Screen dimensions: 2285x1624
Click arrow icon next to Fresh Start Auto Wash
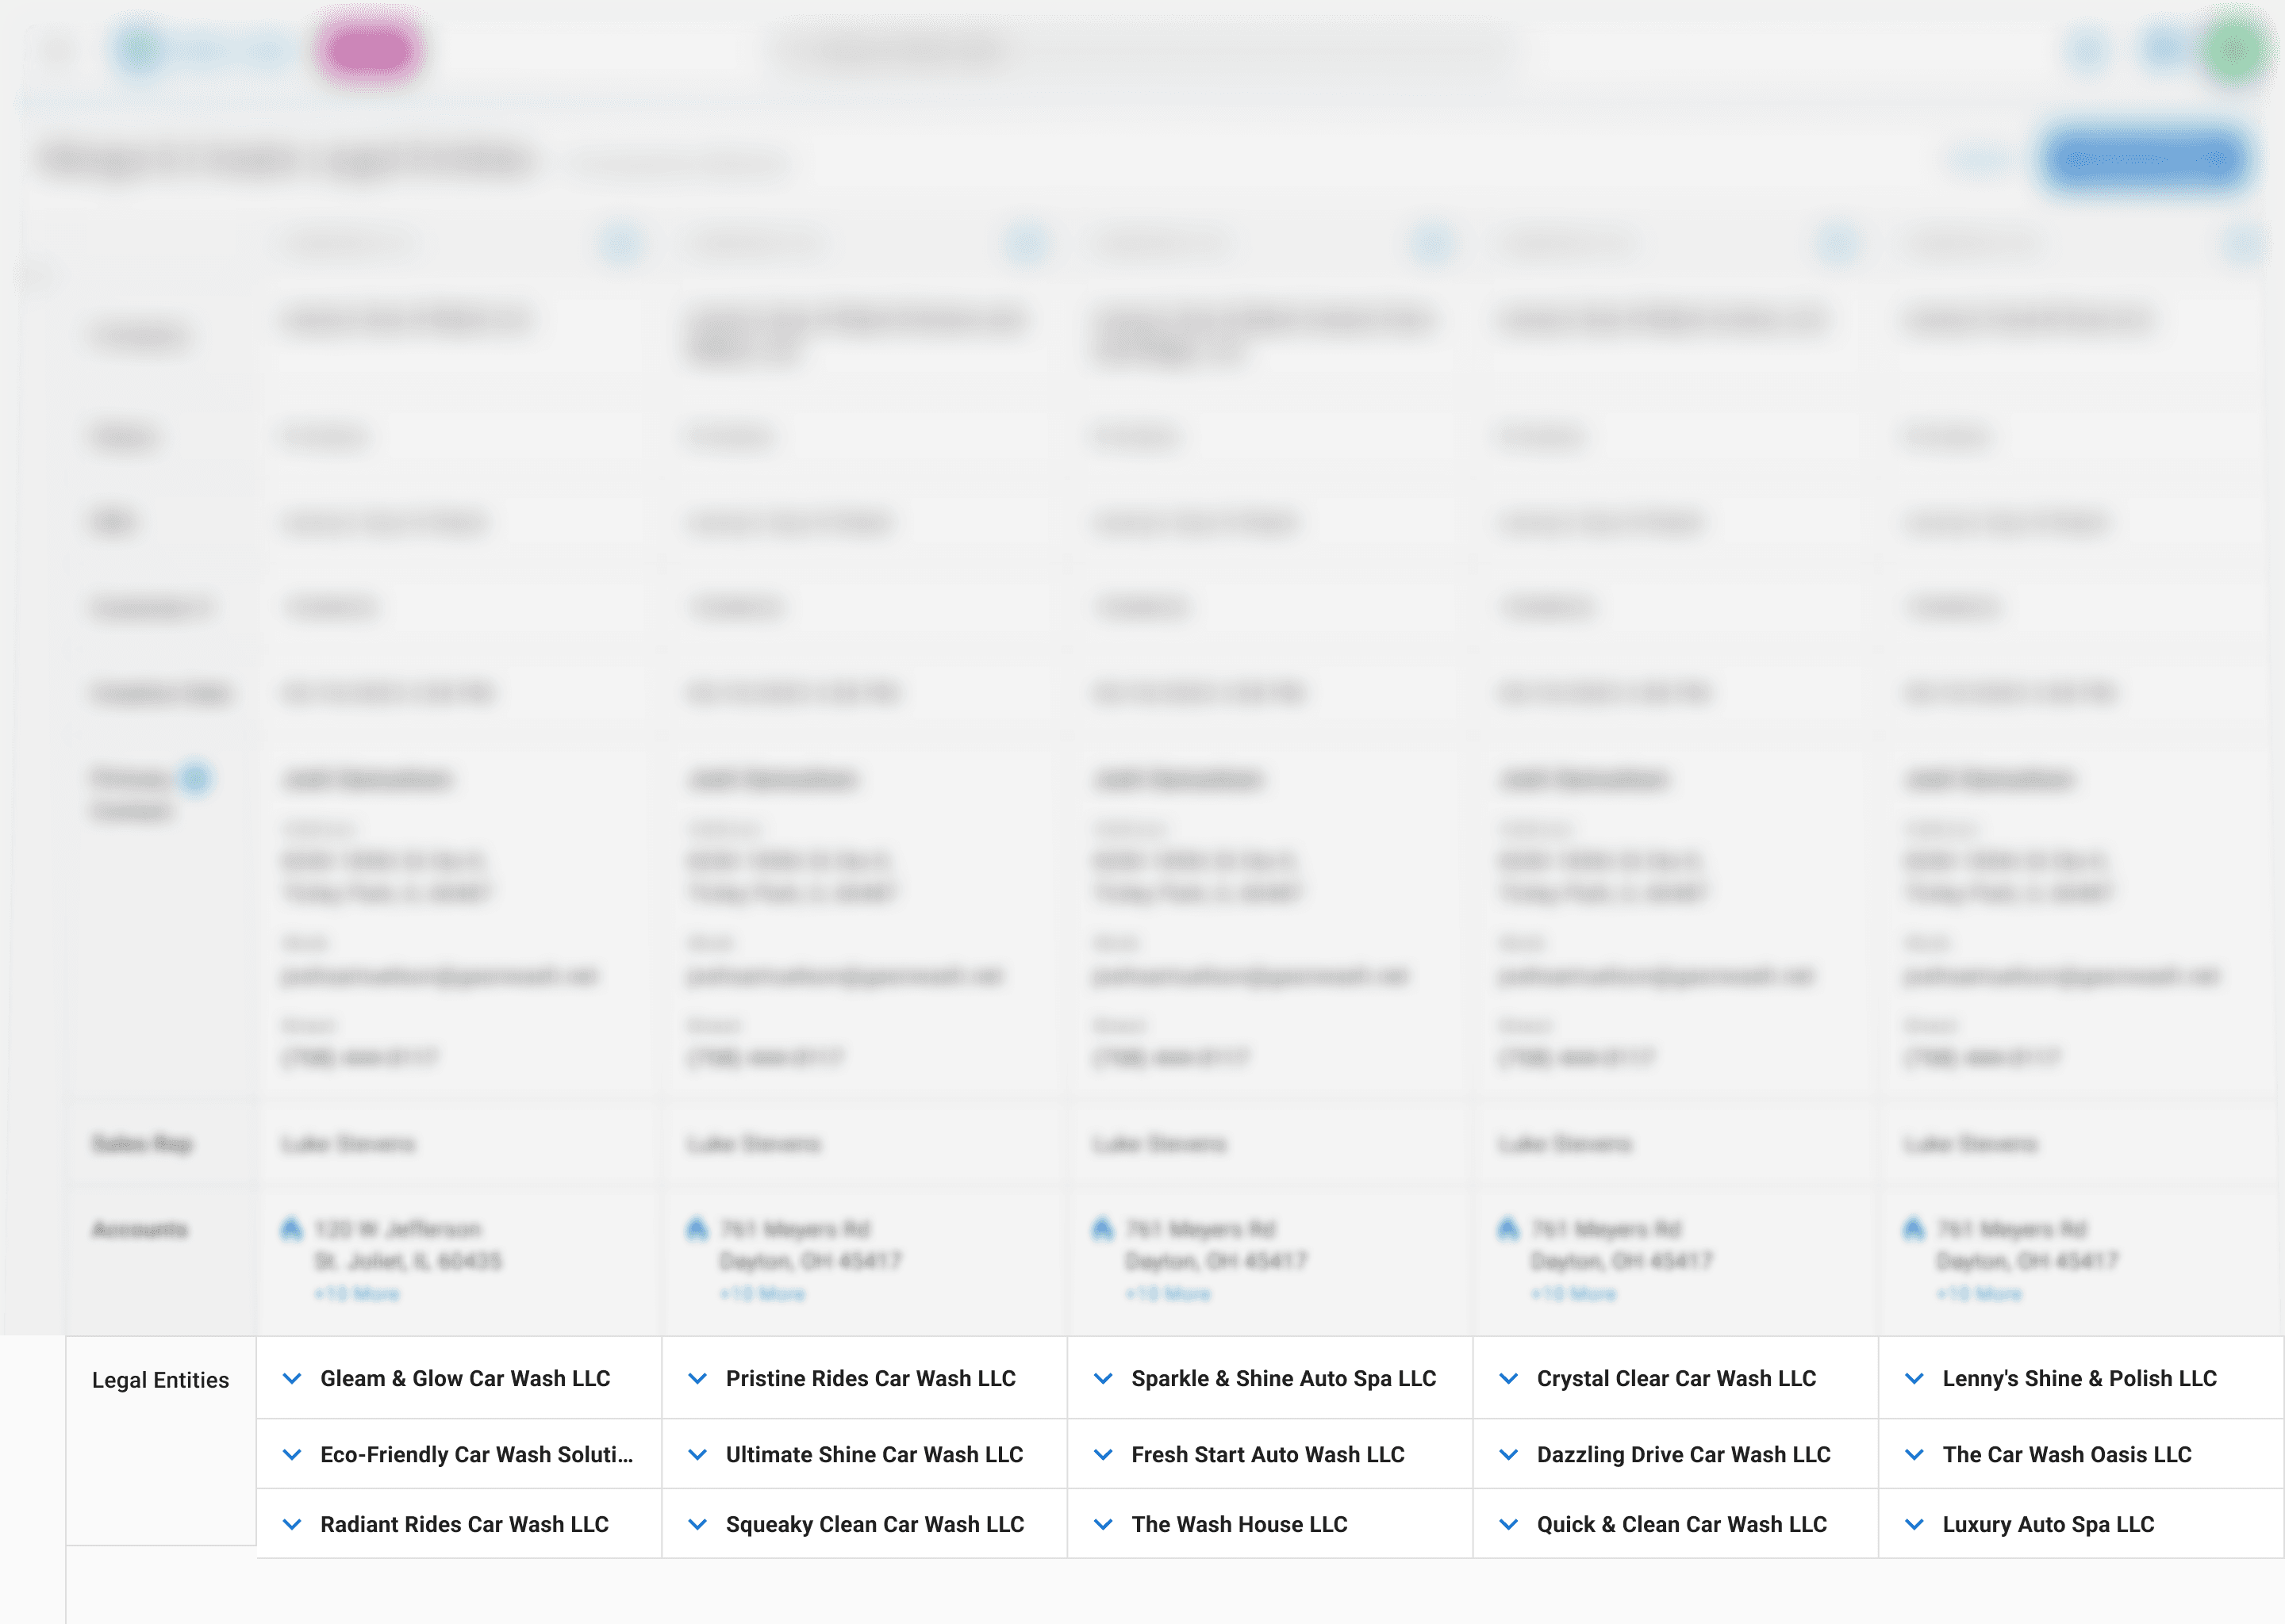pyautogui.click(x=1104, y=1455)
